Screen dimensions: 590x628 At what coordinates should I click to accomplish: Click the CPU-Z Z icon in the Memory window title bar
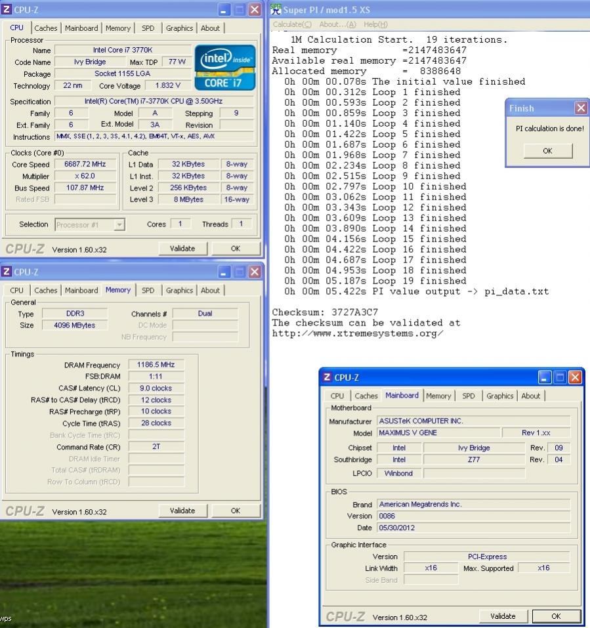tap(7, 272)
